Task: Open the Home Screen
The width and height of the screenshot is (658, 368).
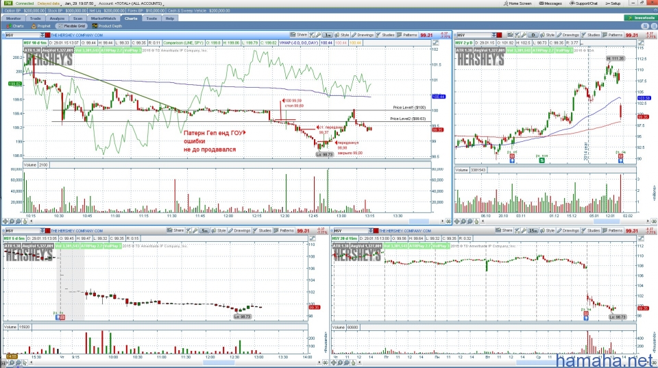Action: [517, 3]
